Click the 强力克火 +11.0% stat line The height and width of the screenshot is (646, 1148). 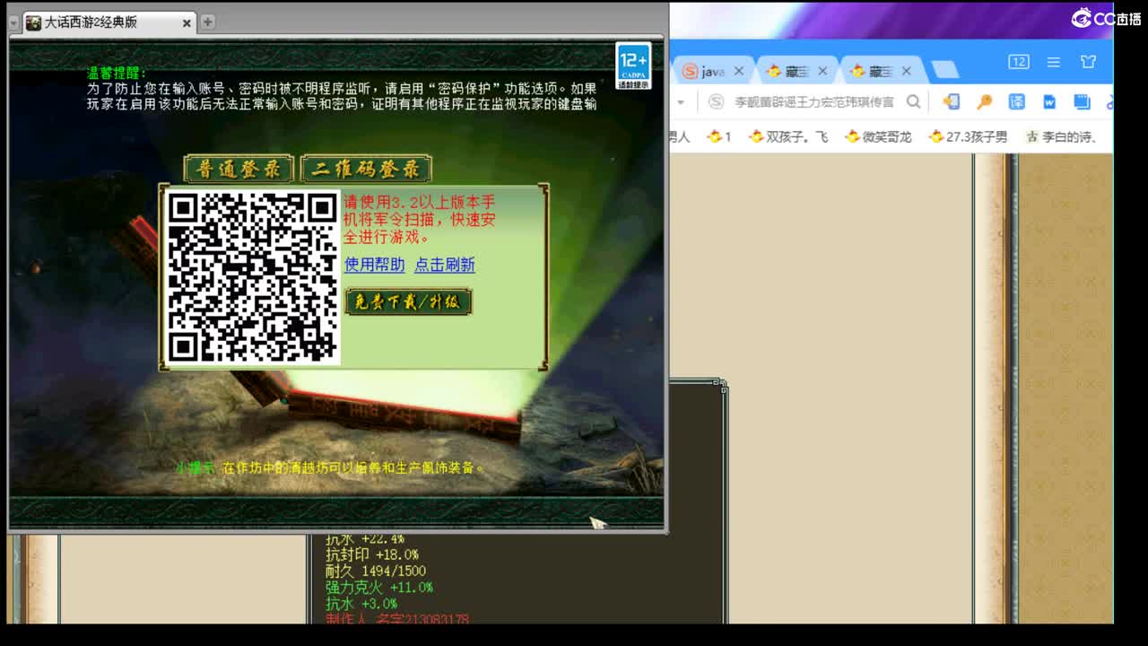pyautogui.click(x=379, y=588)
